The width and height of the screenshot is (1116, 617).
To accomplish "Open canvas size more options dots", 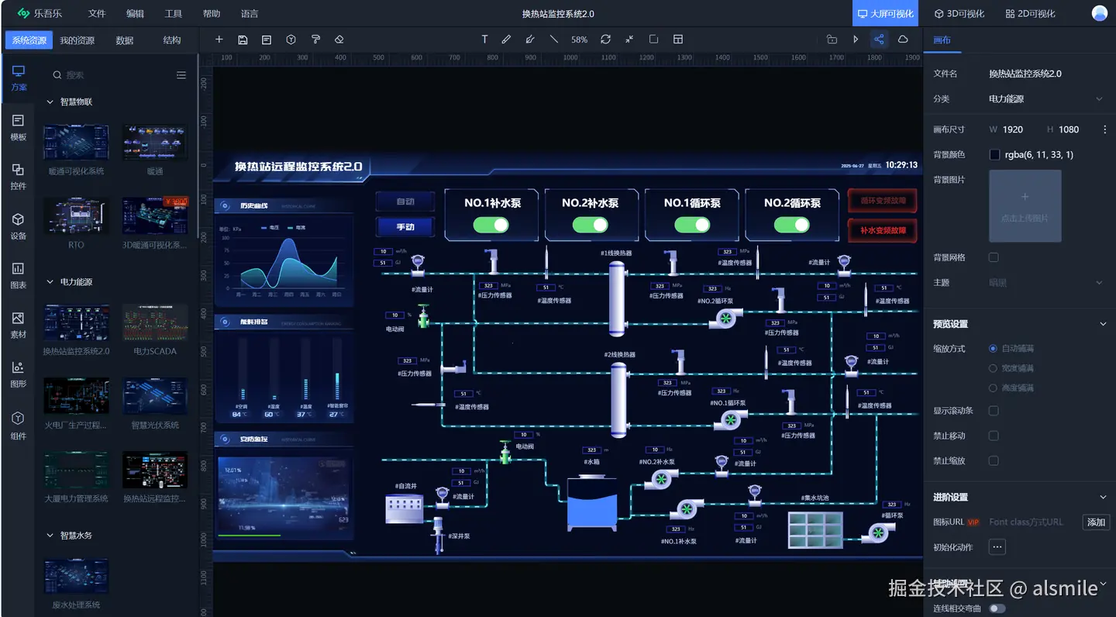I will pos(1105,129).
